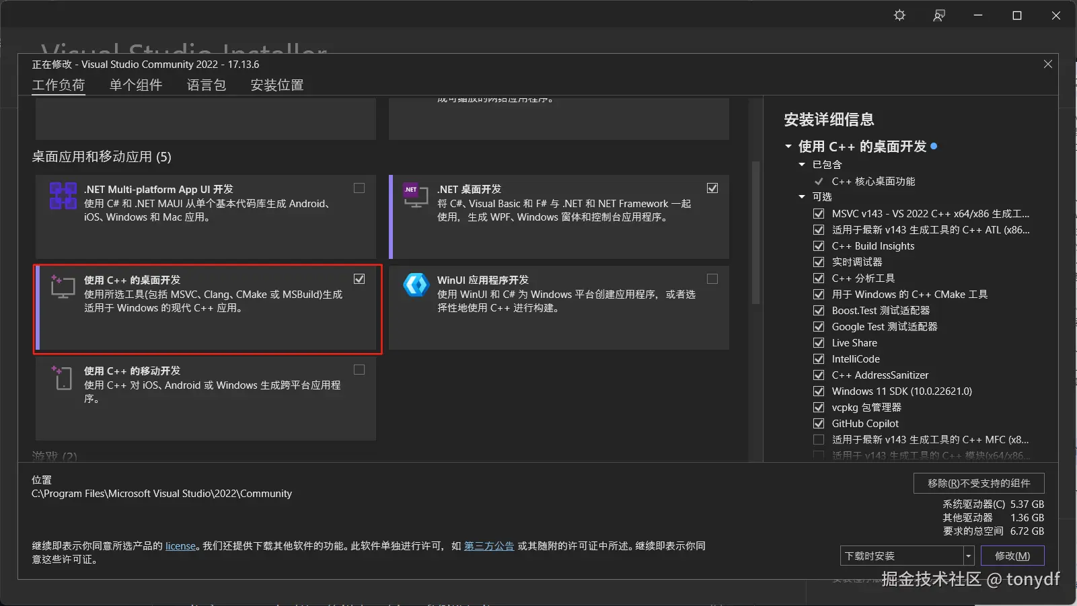Viewport: 1077px width, 606px height.
Task: Toggle the Windows C++ CMake 工具 checkbox
Action: click(x=819, y=295)
